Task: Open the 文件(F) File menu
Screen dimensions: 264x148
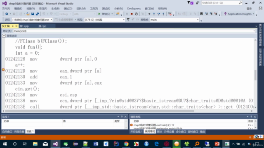Action: pyautogui.click(x=6, y=9)
